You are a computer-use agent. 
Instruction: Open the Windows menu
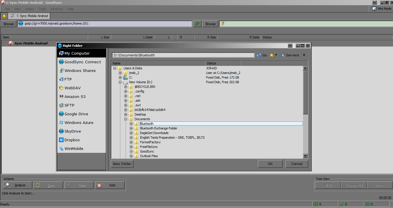tap(57, 9)
